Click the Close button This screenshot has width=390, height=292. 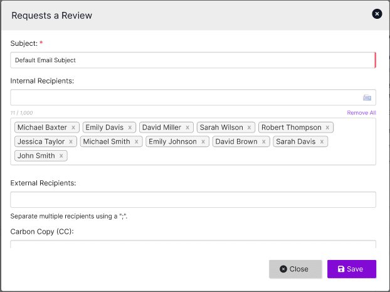295,269
